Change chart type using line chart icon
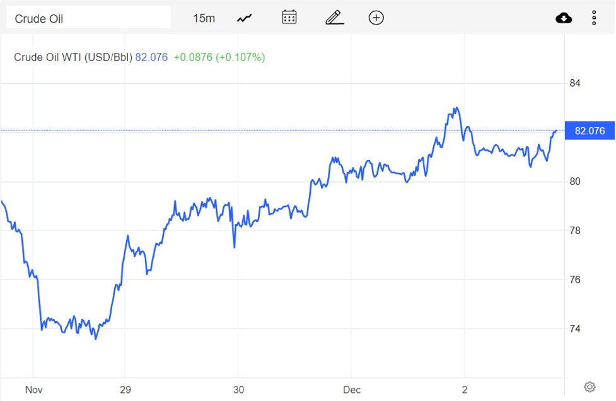 [x=245, y=18]
